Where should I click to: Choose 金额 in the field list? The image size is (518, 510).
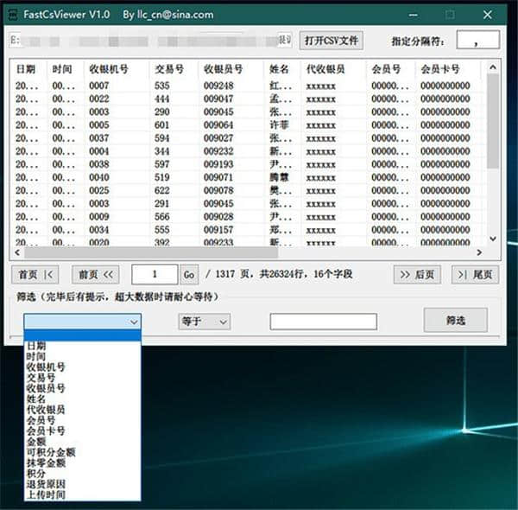(x=36, y=441)
